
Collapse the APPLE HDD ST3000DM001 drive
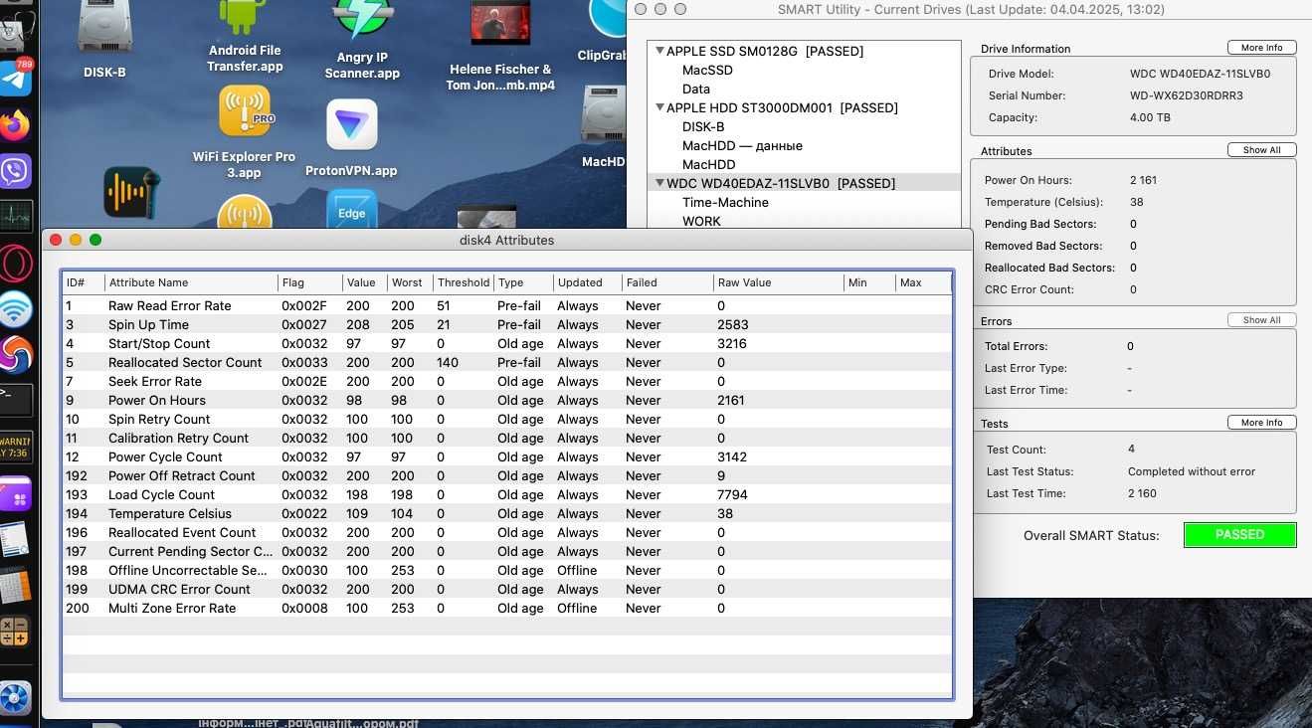(x=659, y=107)
